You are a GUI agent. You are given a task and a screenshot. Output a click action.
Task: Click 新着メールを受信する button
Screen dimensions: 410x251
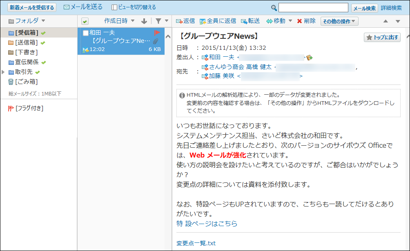(32, 7)
